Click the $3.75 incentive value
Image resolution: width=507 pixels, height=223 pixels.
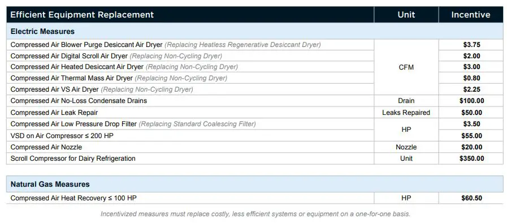point(472,45)
